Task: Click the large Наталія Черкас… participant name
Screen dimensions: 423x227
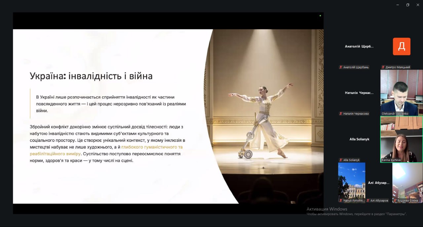Action: (359, 93)
